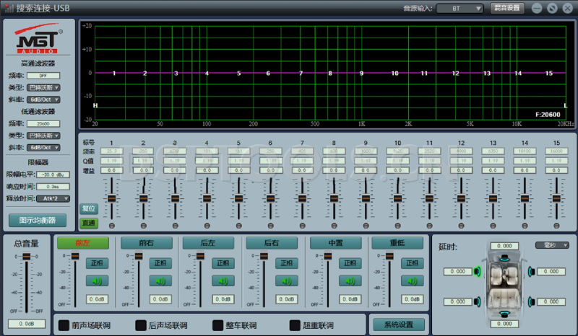Click the low-pass filter 频率 field showing 20600
The height and width of the screenshot is (336, 578).
click(43, 123)
